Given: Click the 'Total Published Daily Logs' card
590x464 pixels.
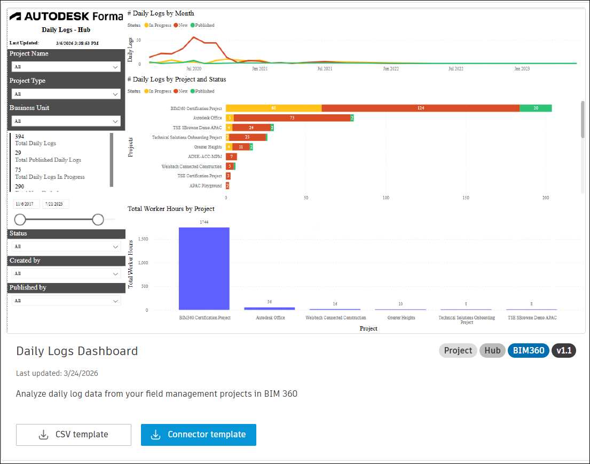Looking at the screenshot, I should tap(48, 156).
